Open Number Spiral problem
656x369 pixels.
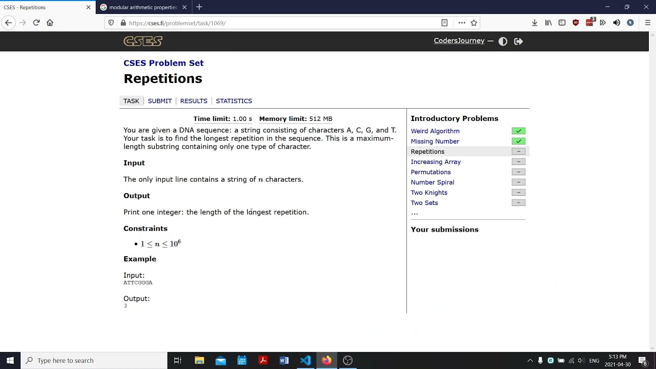(x=432, y=182)
